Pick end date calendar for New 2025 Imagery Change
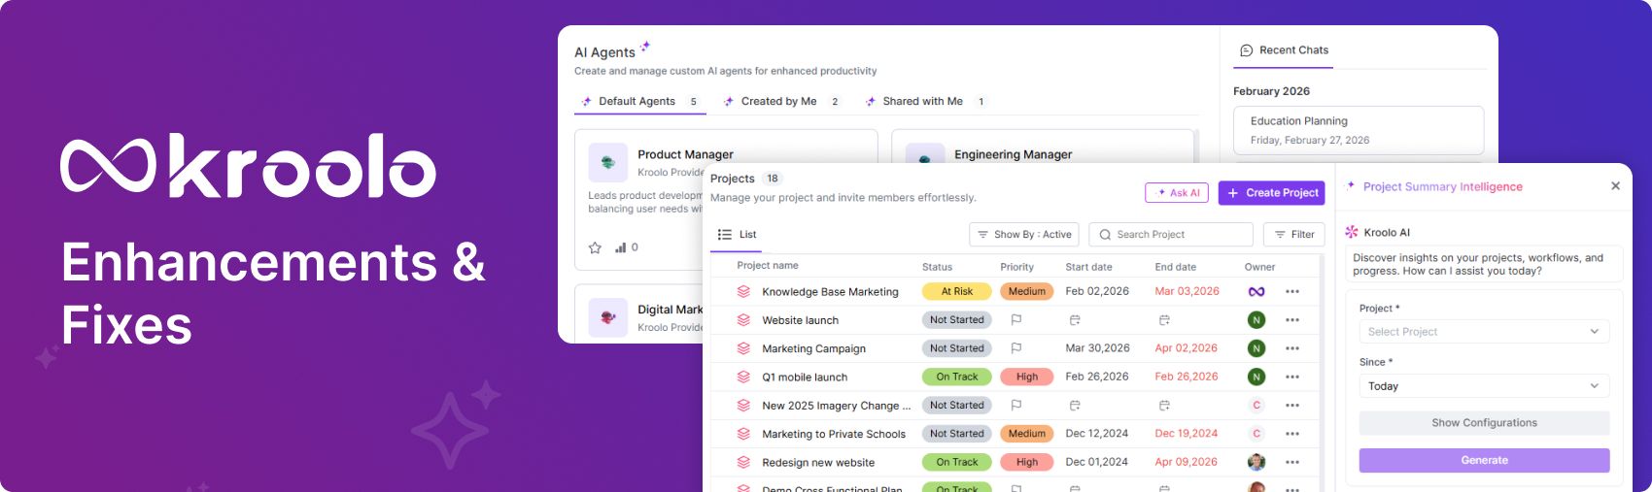 tap(1164, 406)
